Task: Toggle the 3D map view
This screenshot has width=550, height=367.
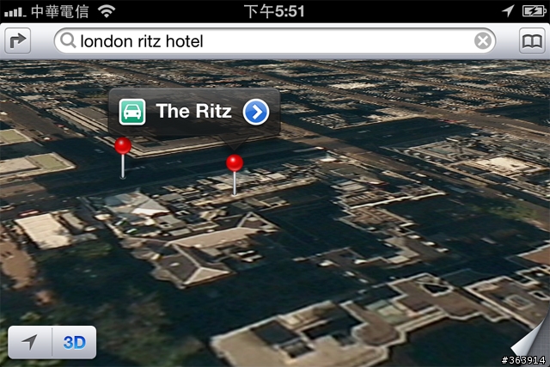Action: tap(75, 342)
